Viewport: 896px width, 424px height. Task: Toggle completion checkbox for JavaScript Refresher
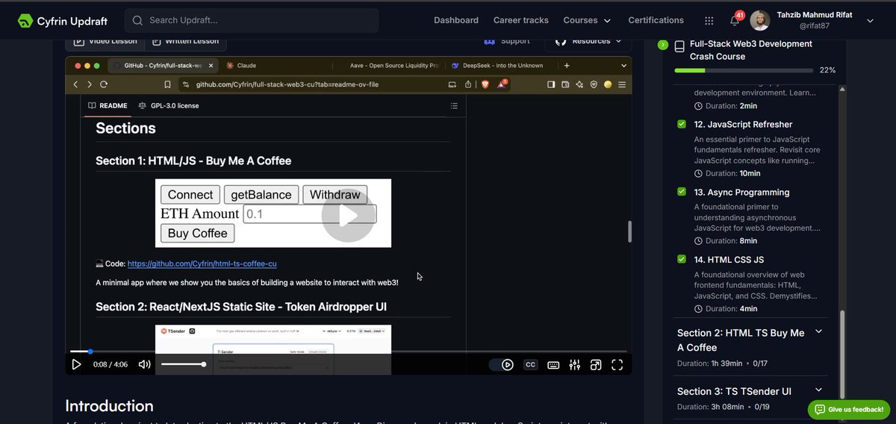pyautogui.click(x=682, y=124)
